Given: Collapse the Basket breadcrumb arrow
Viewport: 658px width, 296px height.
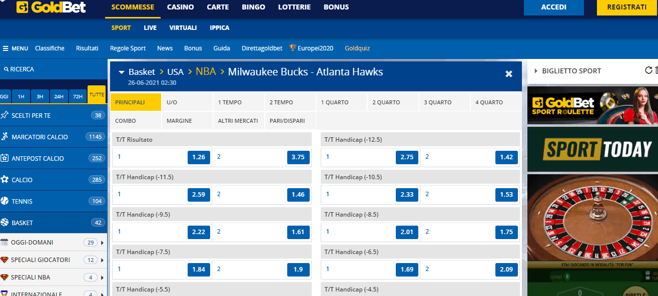Looking at the screenshot, I should point(122,72).
